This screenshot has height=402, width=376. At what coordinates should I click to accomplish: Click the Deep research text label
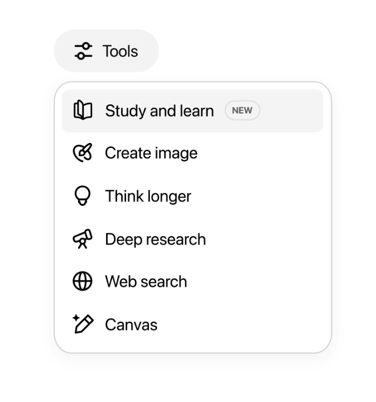156,240
